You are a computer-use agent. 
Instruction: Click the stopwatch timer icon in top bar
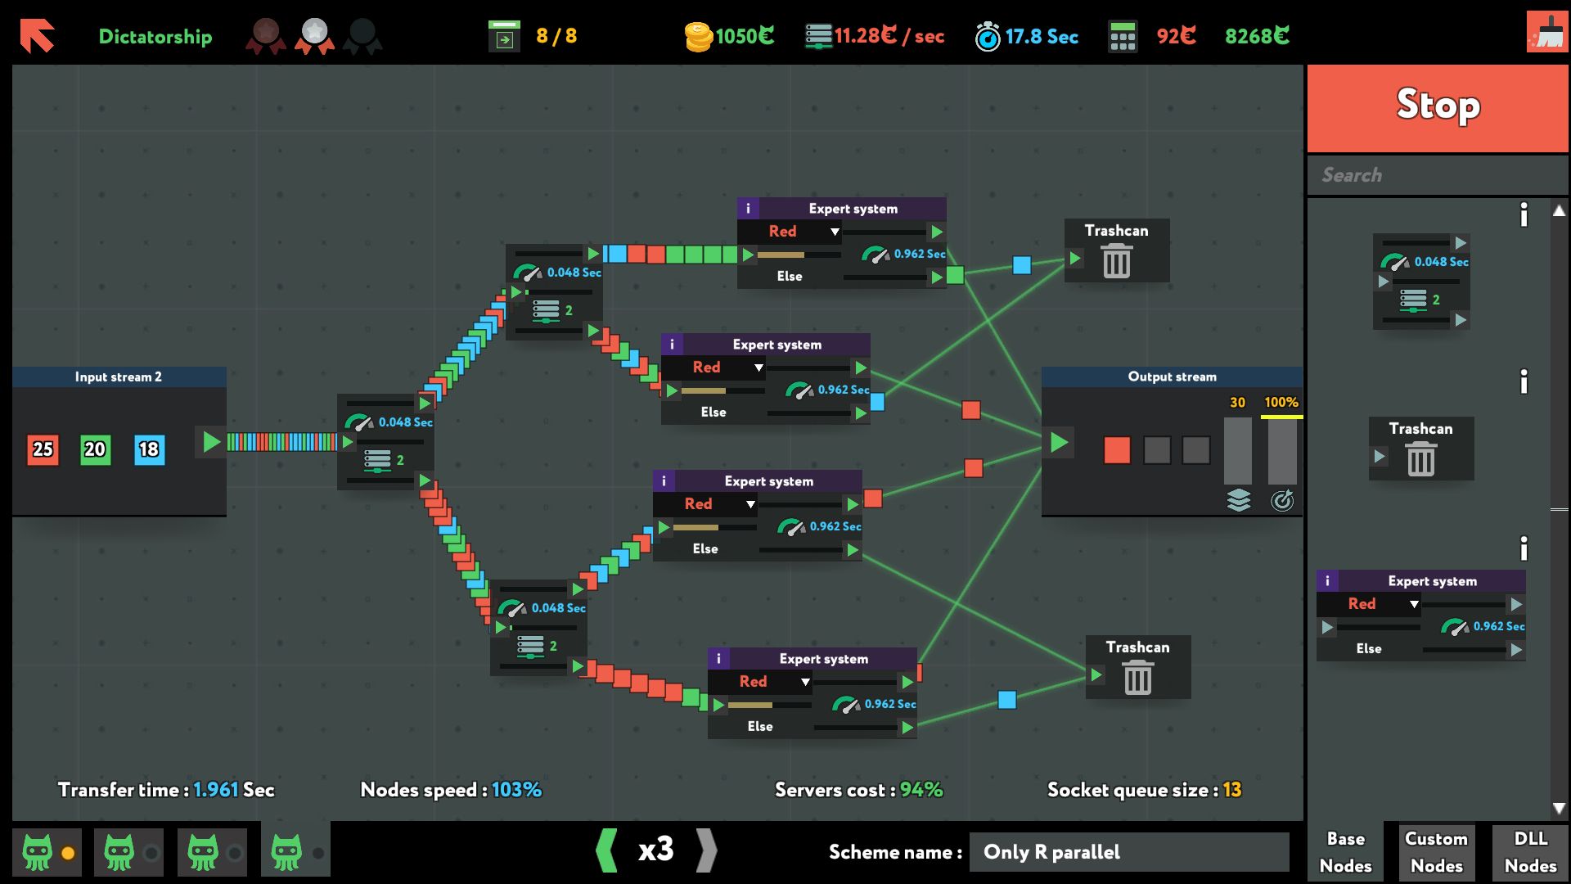pos(988,37)
